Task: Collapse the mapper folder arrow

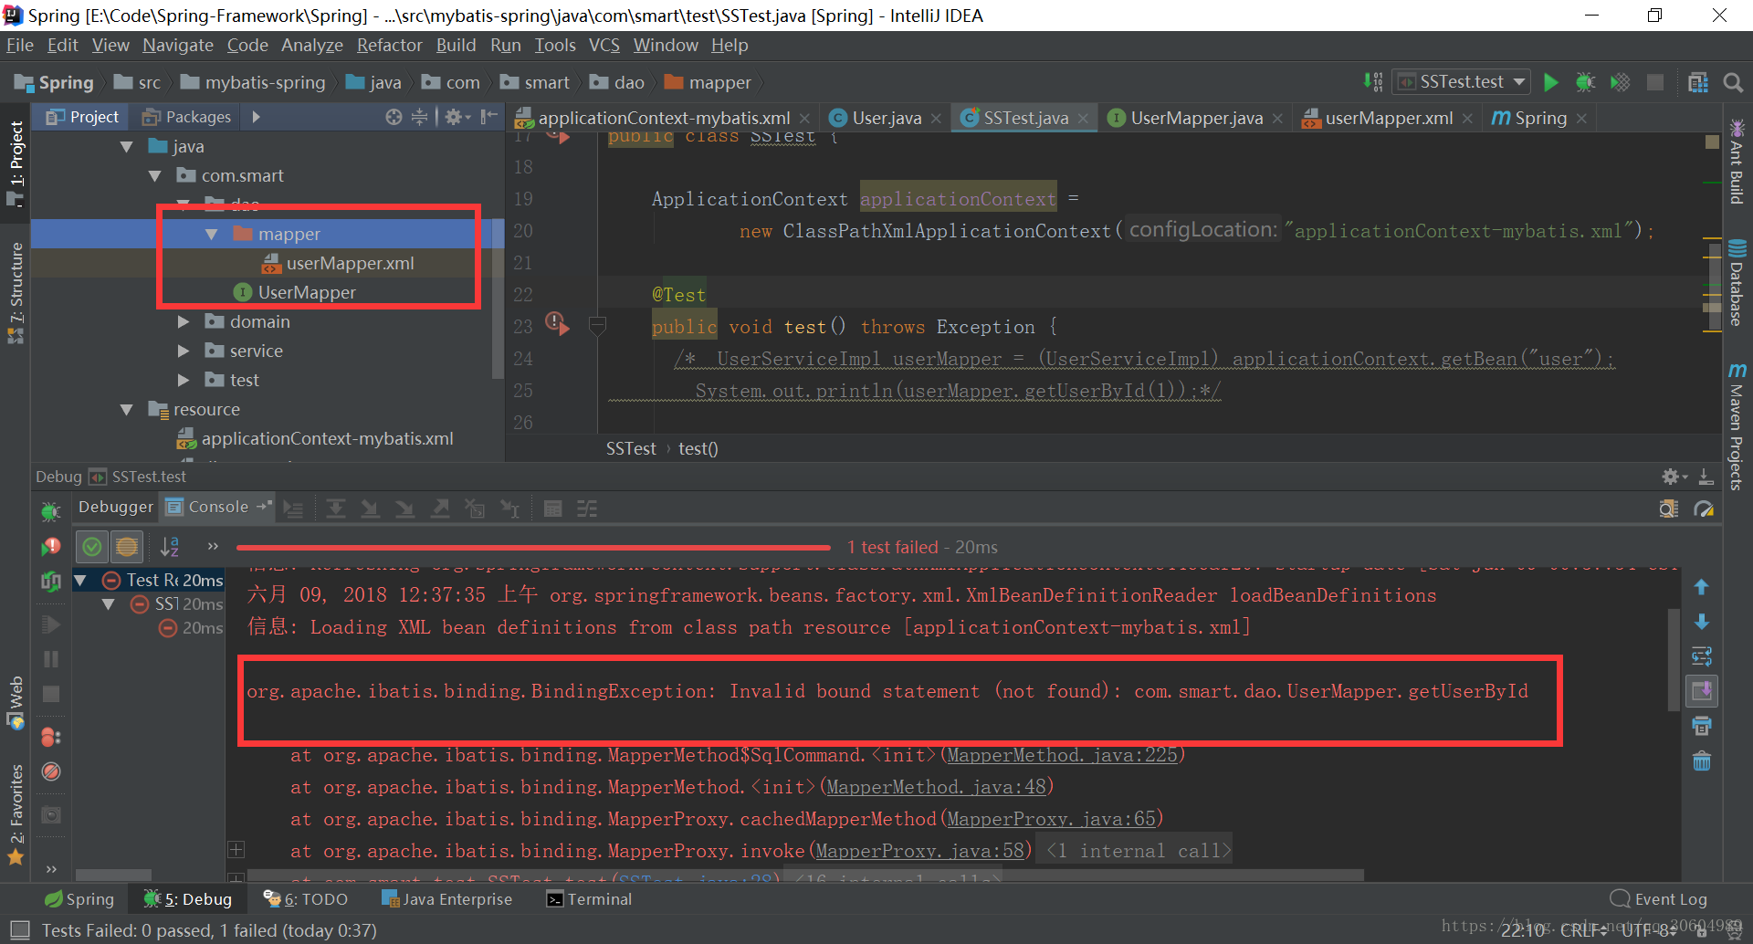Action: (212, 235)
